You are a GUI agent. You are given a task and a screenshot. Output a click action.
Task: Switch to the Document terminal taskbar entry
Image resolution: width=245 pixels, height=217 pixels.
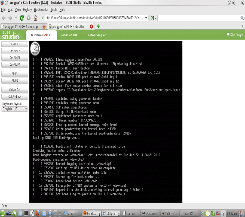pos(150,213)
